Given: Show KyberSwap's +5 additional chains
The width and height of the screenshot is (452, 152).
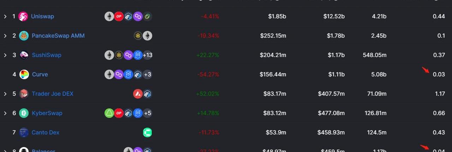Looking at the screenshot, I should click(147, 113).
